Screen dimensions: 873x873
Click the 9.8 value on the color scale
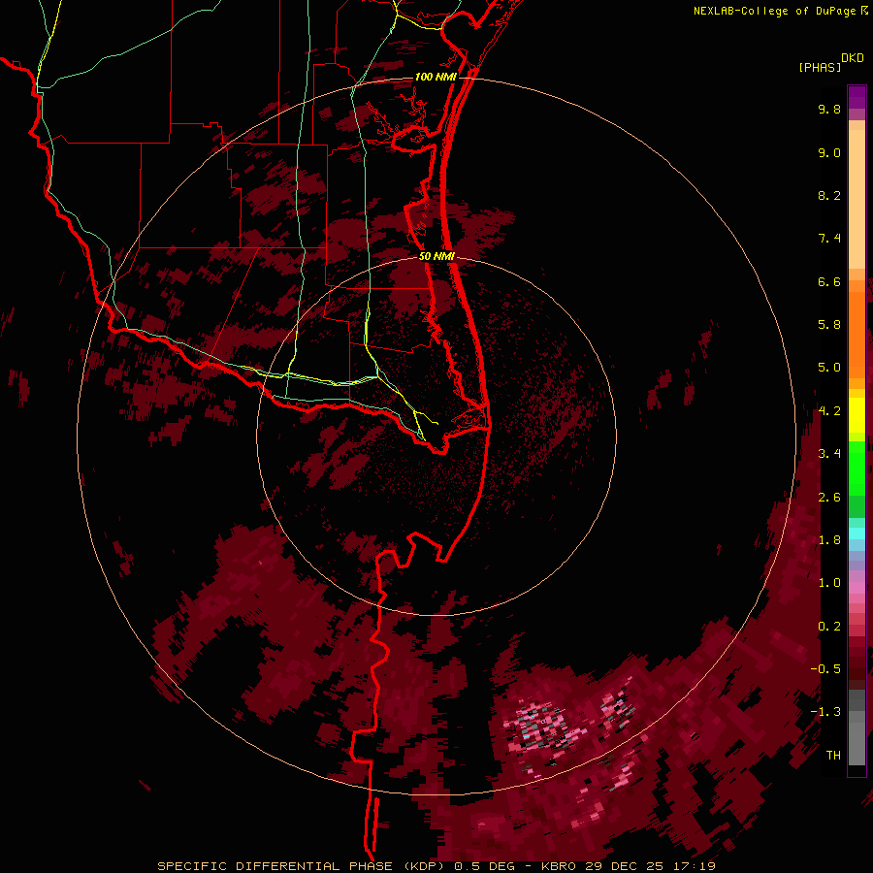point(829,109)
